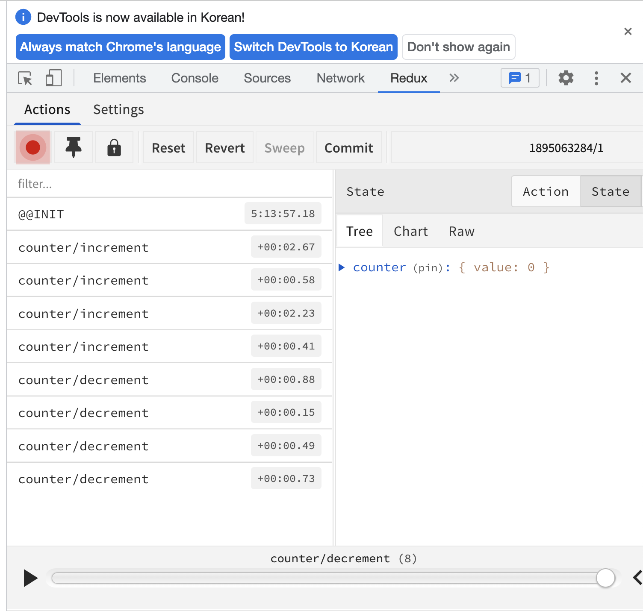Switch to the Network tab
The width and height of the screenshot is (643, 611).
(x=341, y=78)
